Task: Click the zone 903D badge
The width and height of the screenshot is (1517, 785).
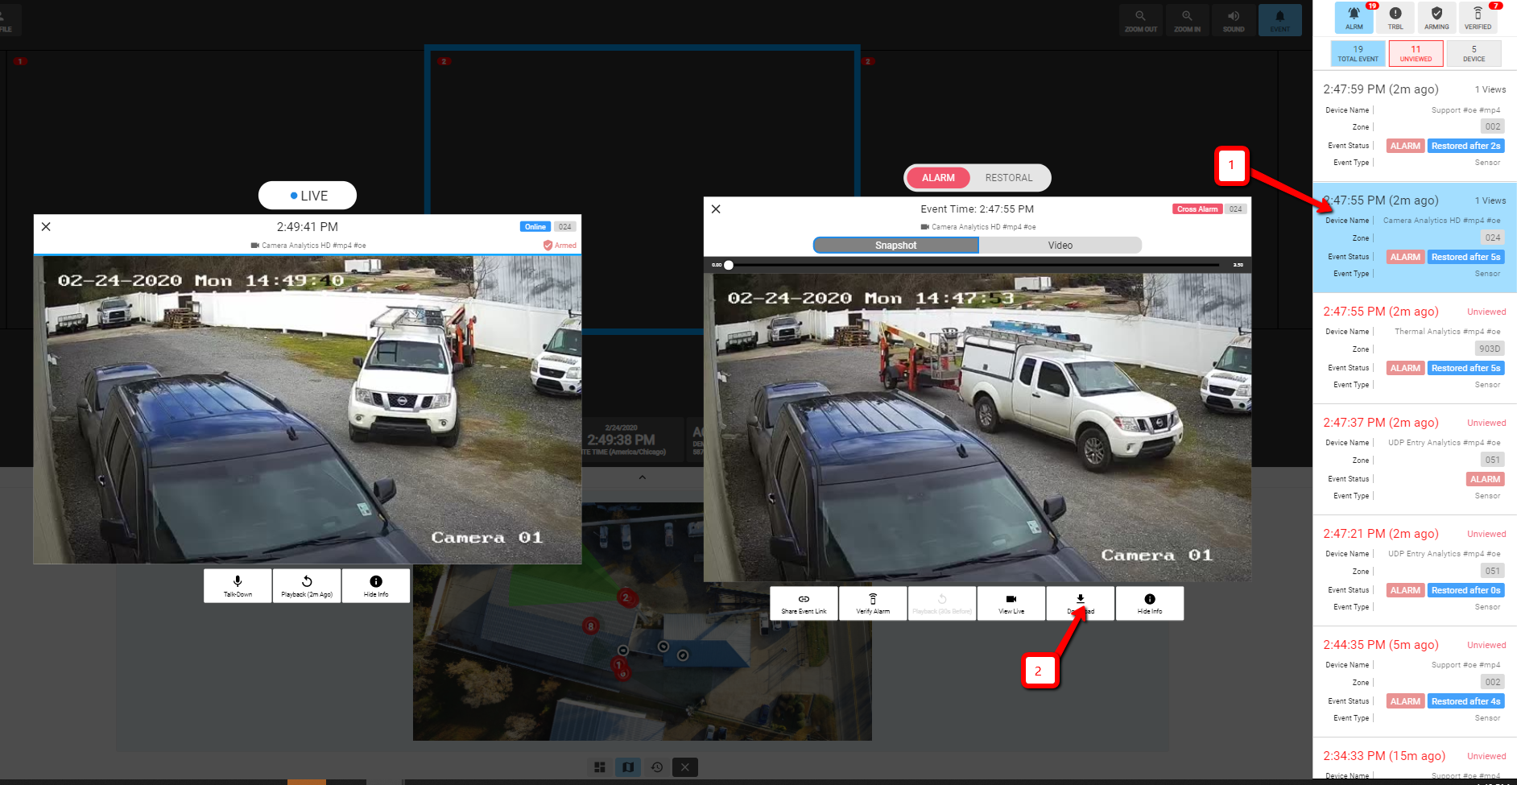Action: [1490, 349]
